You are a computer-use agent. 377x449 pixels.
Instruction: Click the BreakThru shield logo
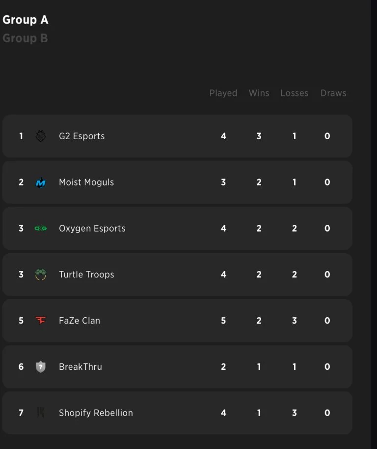(x=41, y=366)
